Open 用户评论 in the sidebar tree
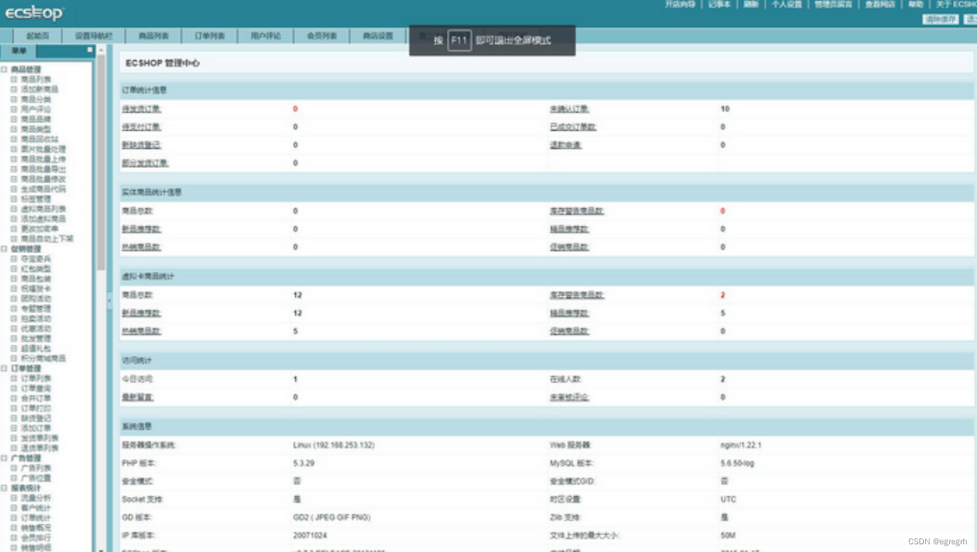The height and width of the screenshot is (552, 977). click(x=36, y=109)
